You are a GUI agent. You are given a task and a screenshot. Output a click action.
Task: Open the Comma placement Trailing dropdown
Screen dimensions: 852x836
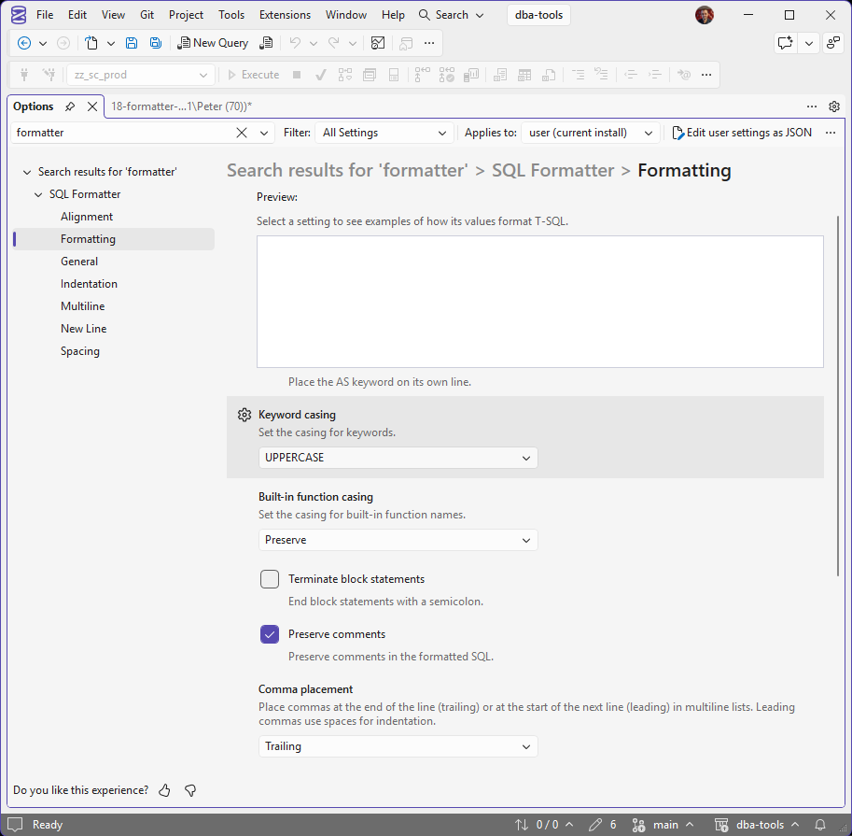pyautogui.click(x=398, y=746)
